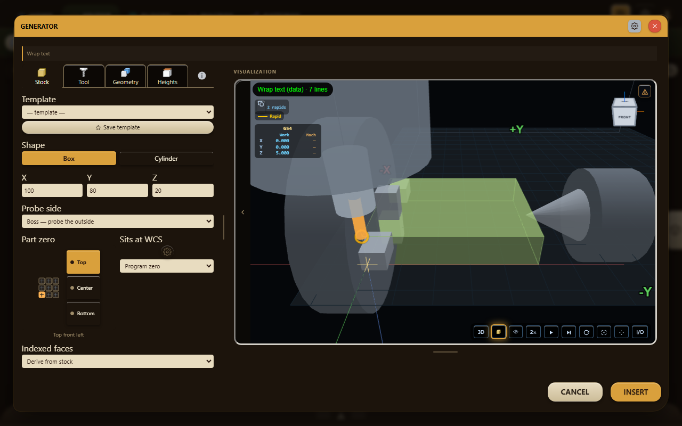This screenshot has width=682, height=426.
Task: Click Save template button
Action: (x=118, y=127)
